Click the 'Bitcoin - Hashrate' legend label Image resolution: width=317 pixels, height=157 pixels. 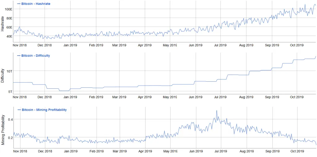pyautogui.click(x=36, y=3)
